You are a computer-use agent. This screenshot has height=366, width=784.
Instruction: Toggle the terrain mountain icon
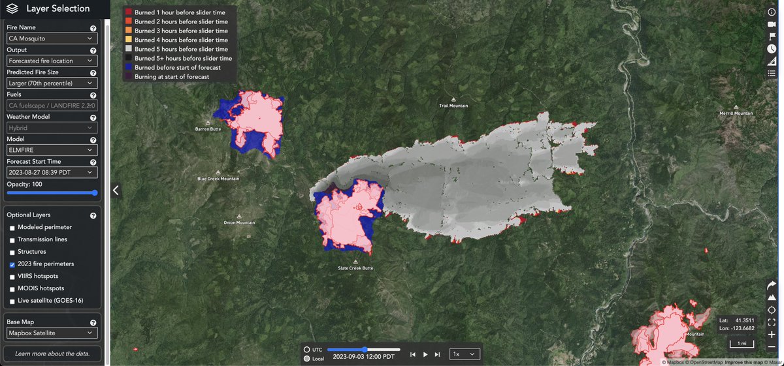pyautogui.click(x=772, y=297)
